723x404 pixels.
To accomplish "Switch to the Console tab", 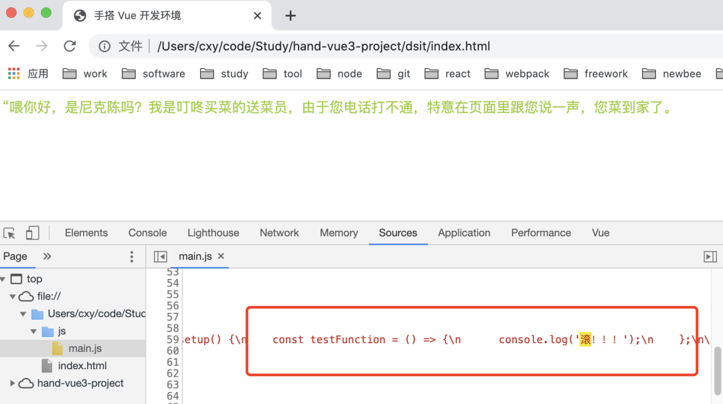I will tap(147, 233).
